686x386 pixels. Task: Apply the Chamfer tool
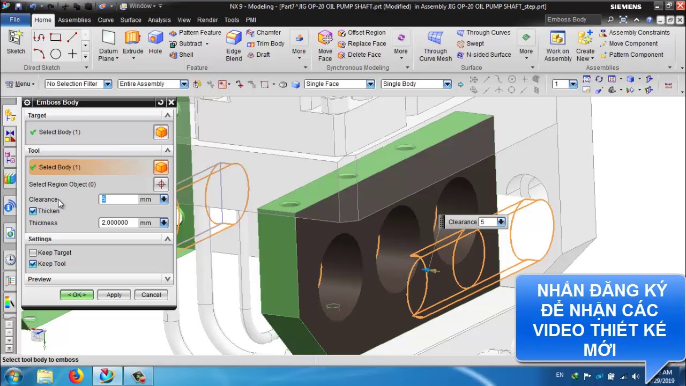[x=264, y=33]
